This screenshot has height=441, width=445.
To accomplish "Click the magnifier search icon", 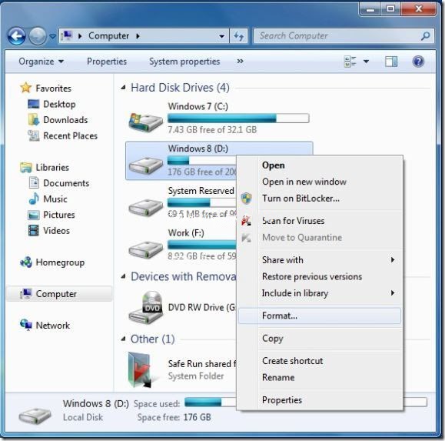I will point(426,36).
